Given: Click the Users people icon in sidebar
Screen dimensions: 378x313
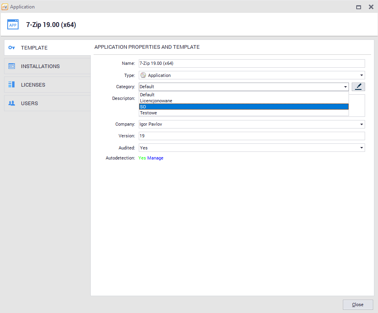Looking at the screenshot, I should pos(12,103).
